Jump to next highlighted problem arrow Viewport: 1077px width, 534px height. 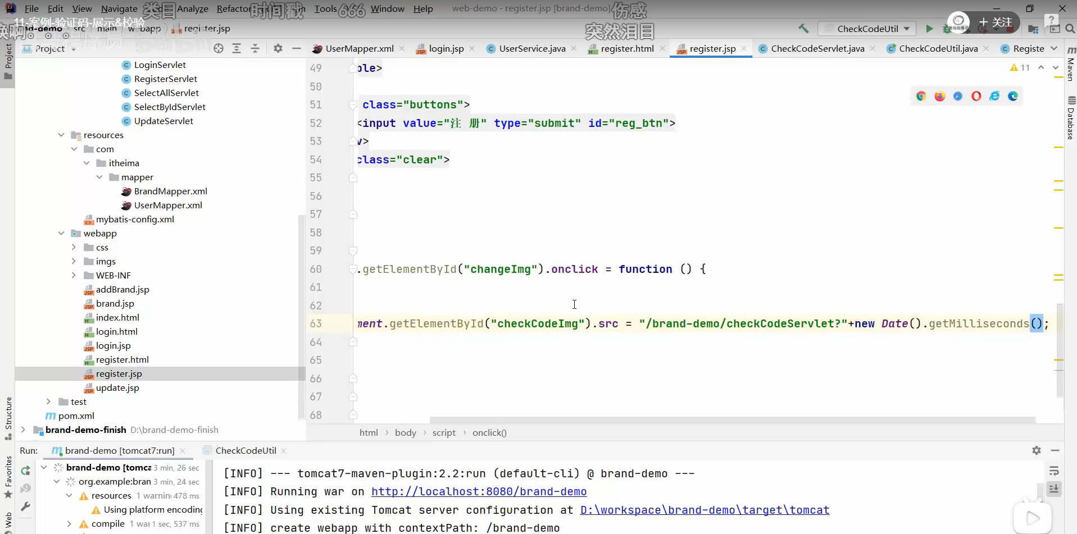(x=1056, y=67)
